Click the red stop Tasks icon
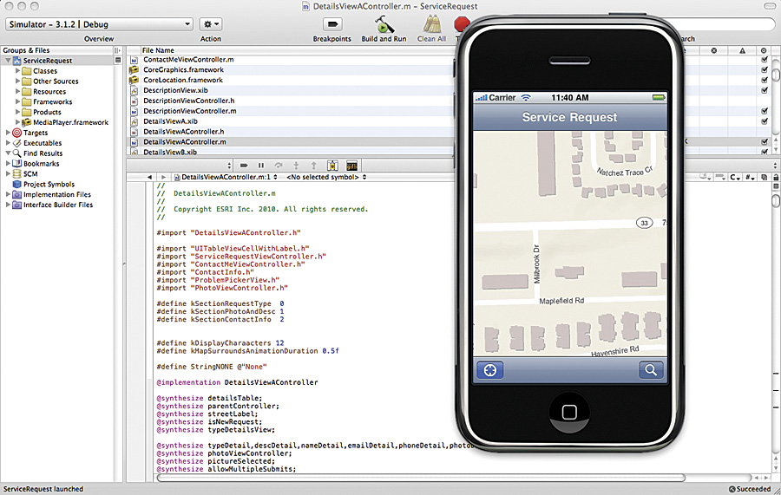781x495 pixels. [462, 23]
